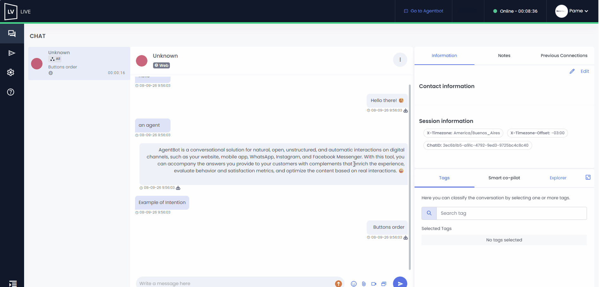The image size is (599, 287).
Task: Open the Explorer tab
Action: (x=558, y=178)
